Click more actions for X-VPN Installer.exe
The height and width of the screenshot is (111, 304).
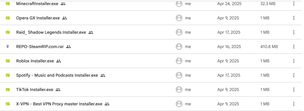(x=294, y=104)
